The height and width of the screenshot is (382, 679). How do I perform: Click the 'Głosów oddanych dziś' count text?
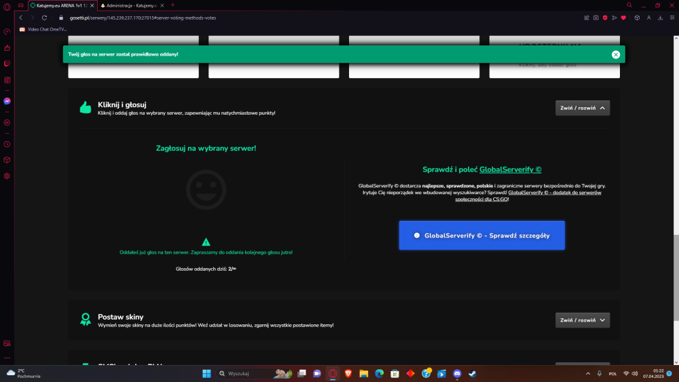pos(206,269)
